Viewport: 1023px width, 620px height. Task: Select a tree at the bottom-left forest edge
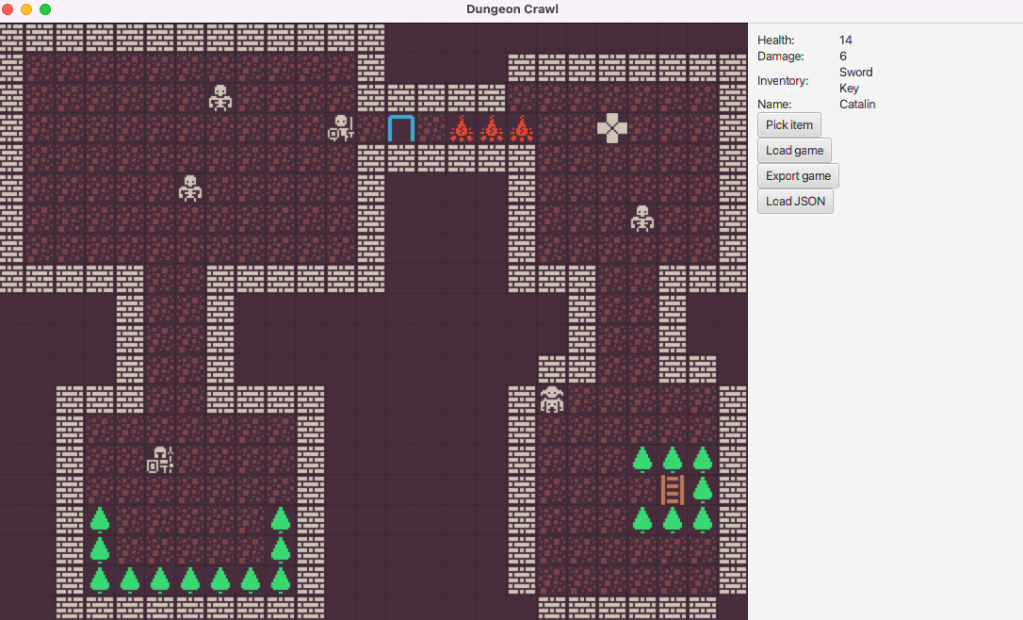point(99,581)
